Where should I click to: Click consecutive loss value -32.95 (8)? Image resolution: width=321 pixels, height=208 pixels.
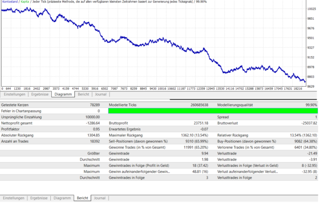click(310, 172)
